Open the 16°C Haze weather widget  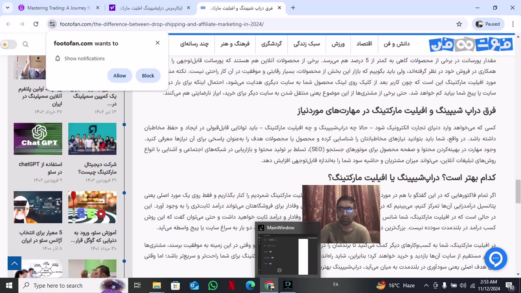tap(396, 286)
